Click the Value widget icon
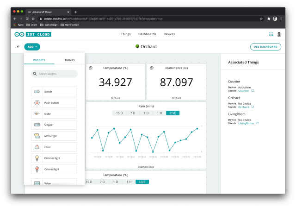Viewport: 296px width, 208px height. [x=37, y=183]
